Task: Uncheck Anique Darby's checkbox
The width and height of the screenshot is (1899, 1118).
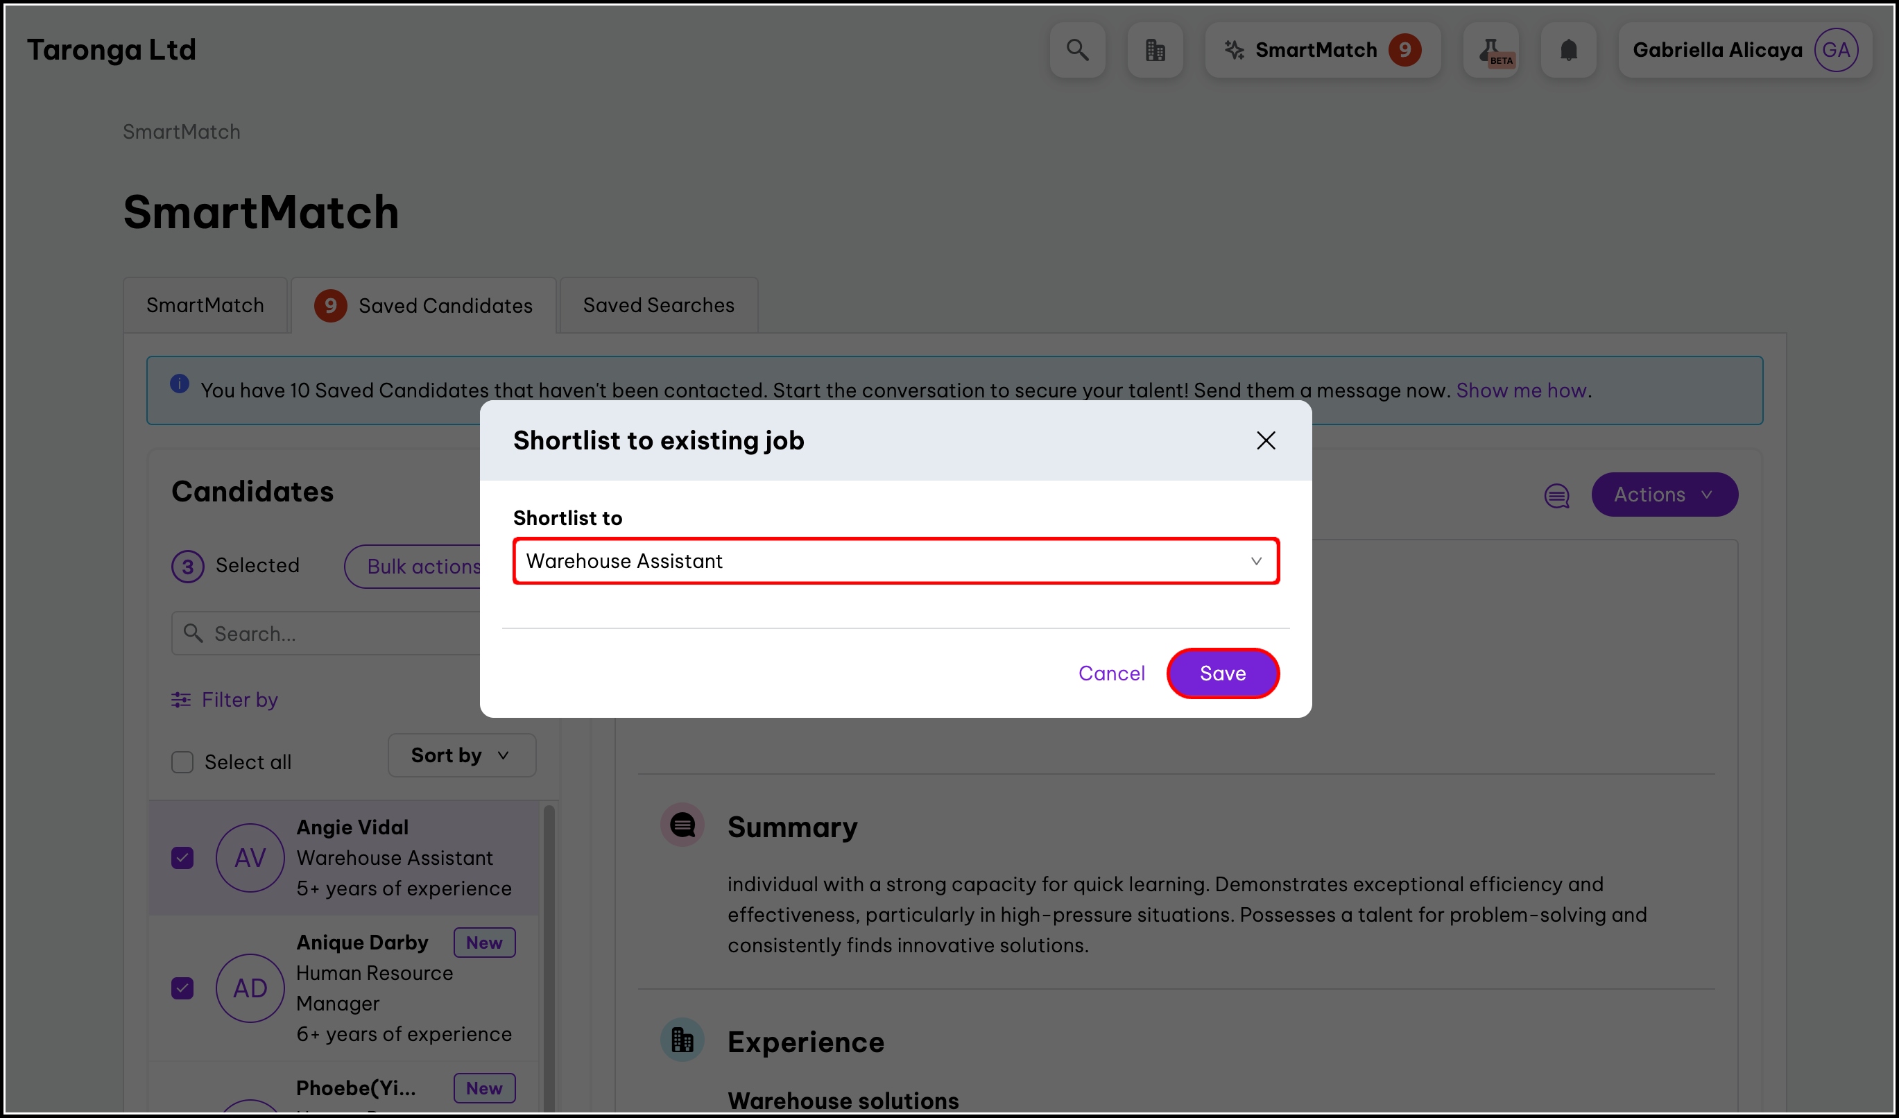Action: click(x=182, y=988)
